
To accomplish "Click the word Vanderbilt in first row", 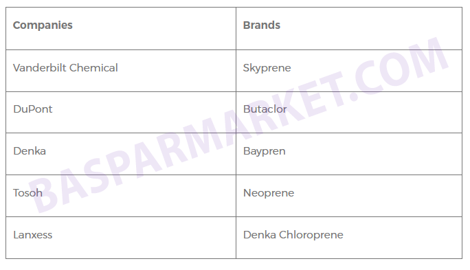I will point(40,68).
